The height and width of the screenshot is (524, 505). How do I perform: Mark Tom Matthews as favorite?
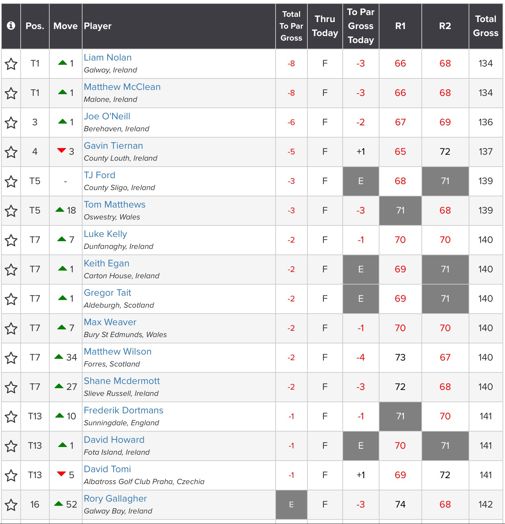11,211
